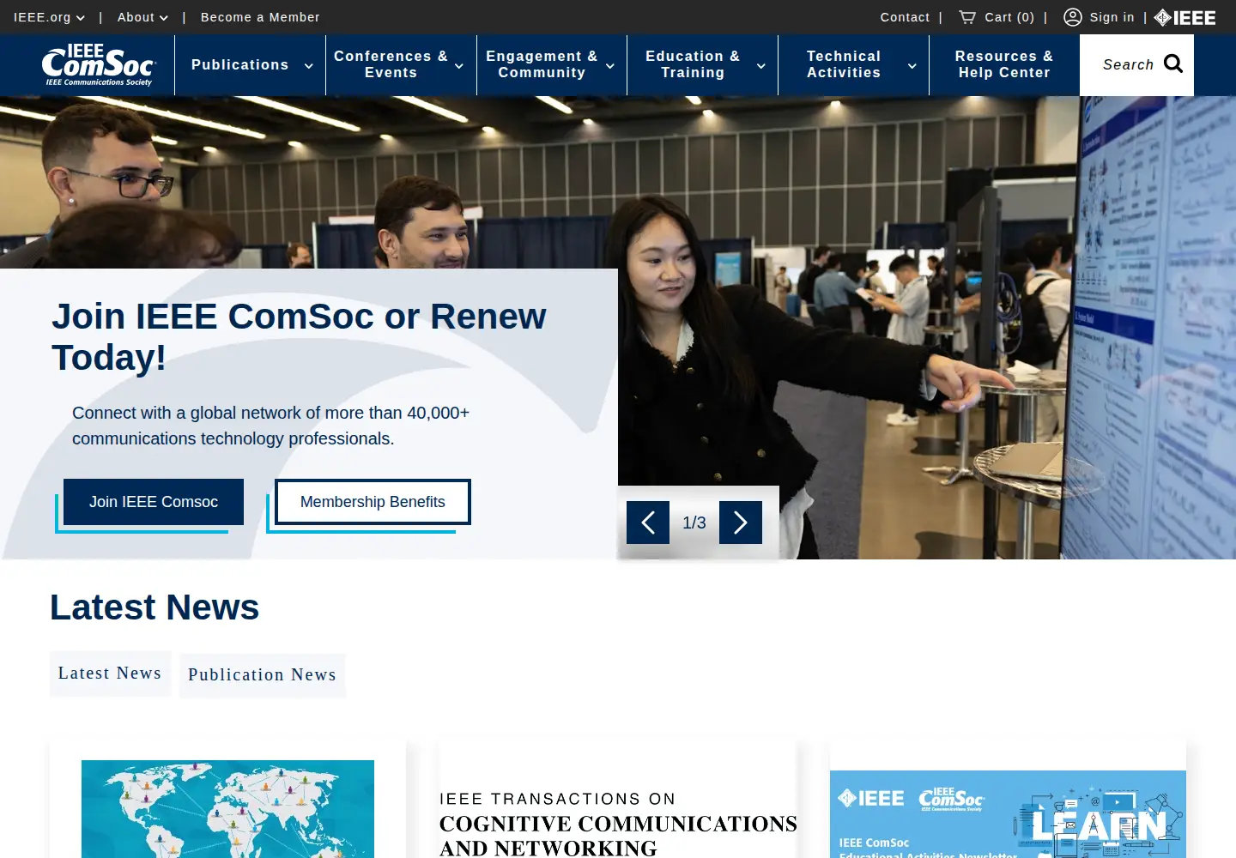Advance to next slide arrow
Image resolution: width=1236 pixels, height=858 pixels.
tap(741, 523)
